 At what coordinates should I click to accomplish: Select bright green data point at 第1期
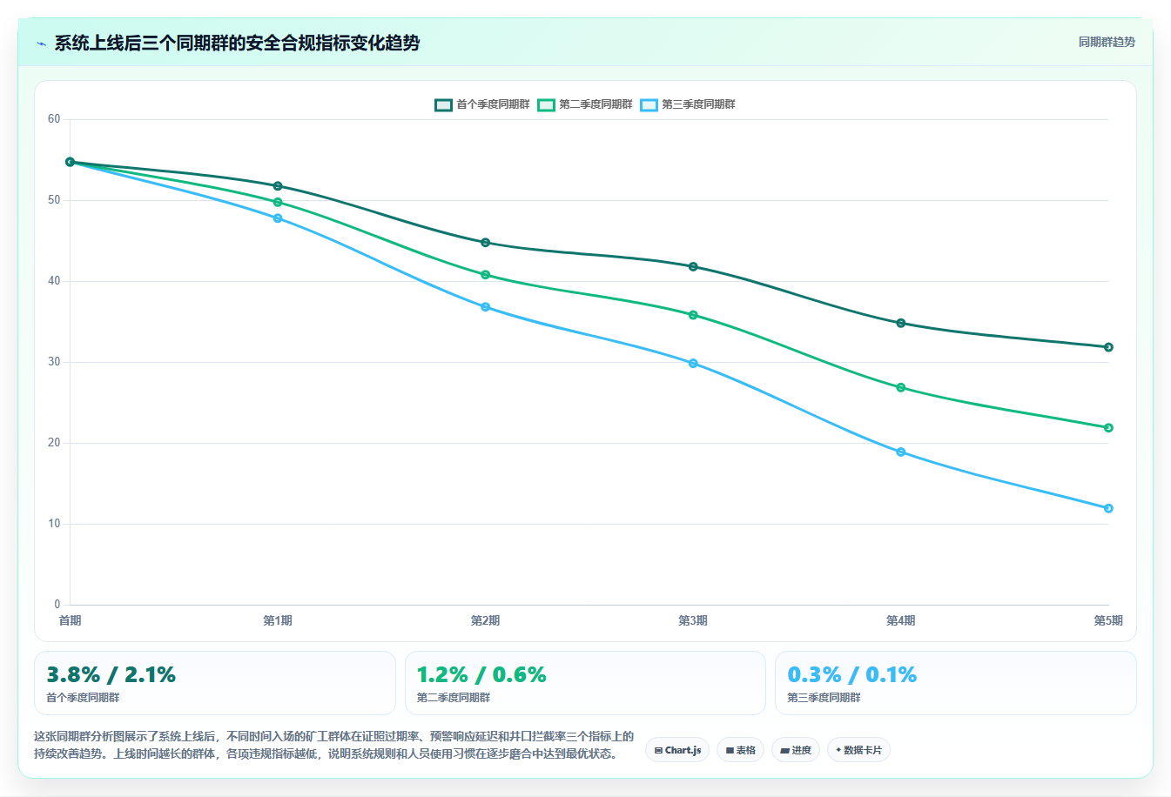pos(278,202)
